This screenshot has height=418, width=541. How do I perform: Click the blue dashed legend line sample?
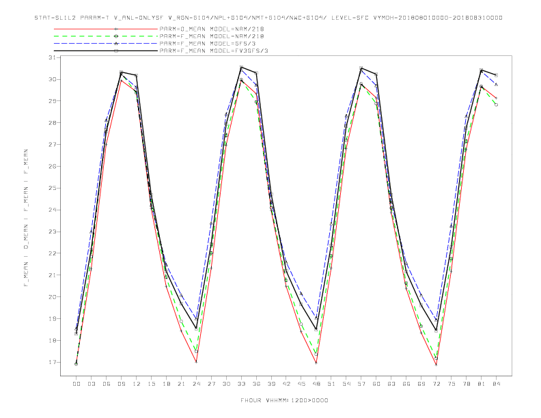pyautogui.click(x=106, y=44)
